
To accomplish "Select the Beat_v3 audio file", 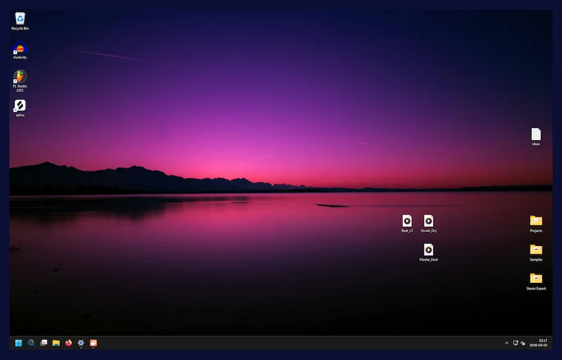I will click(x=407, y=224).
